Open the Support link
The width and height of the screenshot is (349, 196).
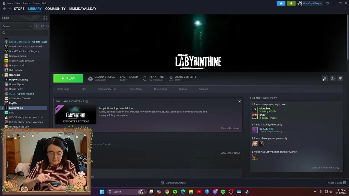203,89
